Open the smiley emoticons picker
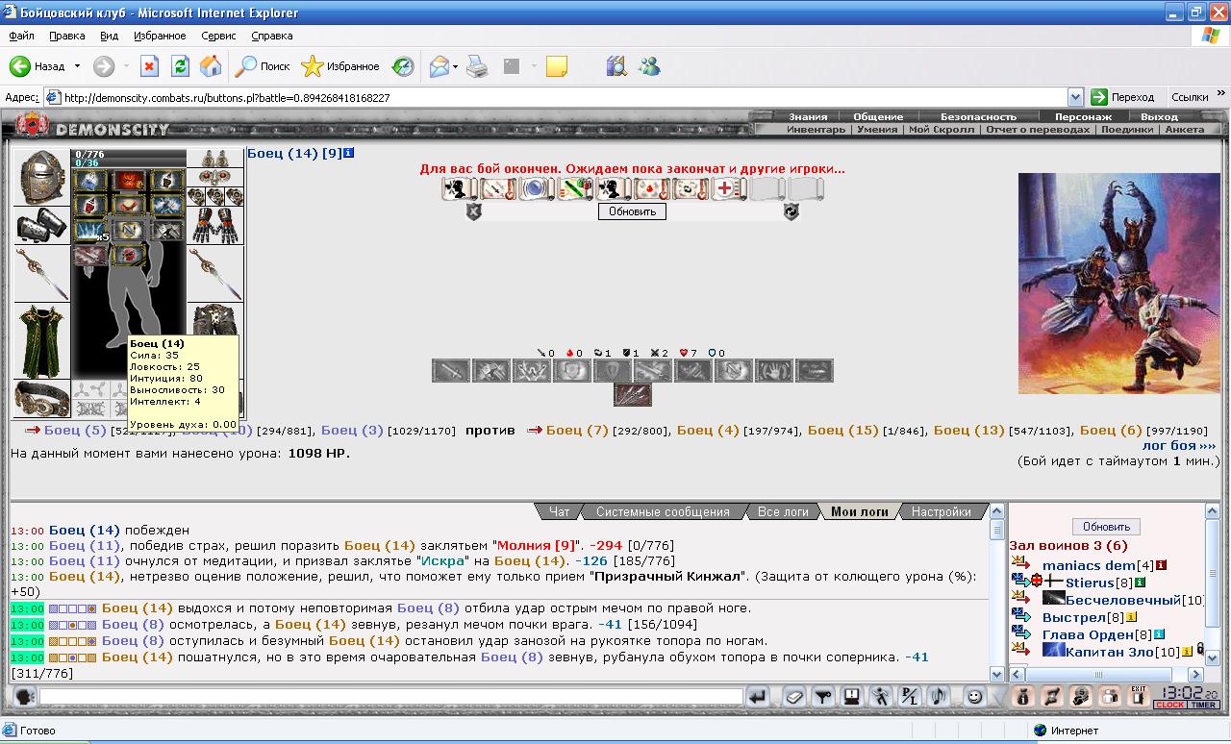This screenshot has width=1231, height=744. click(974, 697)
